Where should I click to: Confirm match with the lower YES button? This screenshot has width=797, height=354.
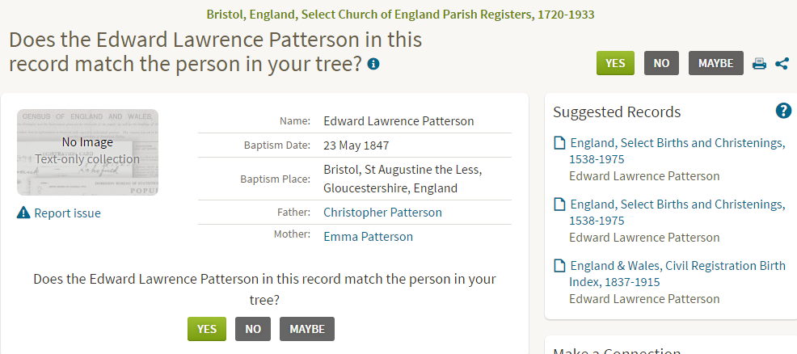click(x=207, y=329)
